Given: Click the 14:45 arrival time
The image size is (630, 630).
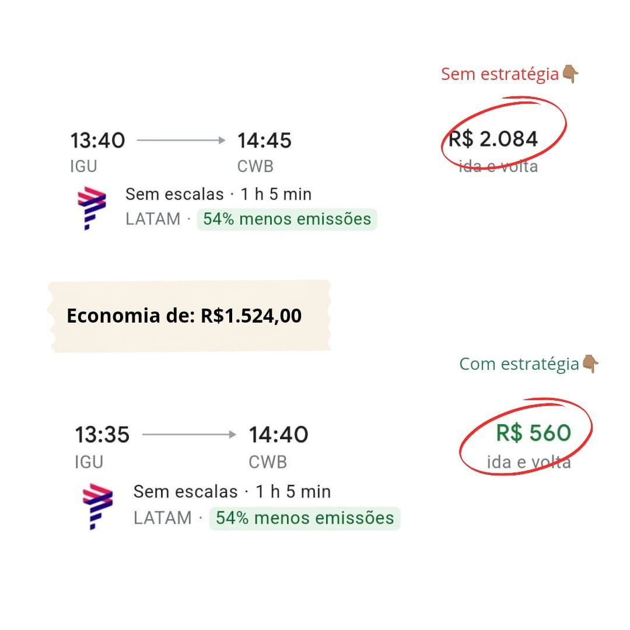Looking at the screenshot, I should (x=264, y=141).
